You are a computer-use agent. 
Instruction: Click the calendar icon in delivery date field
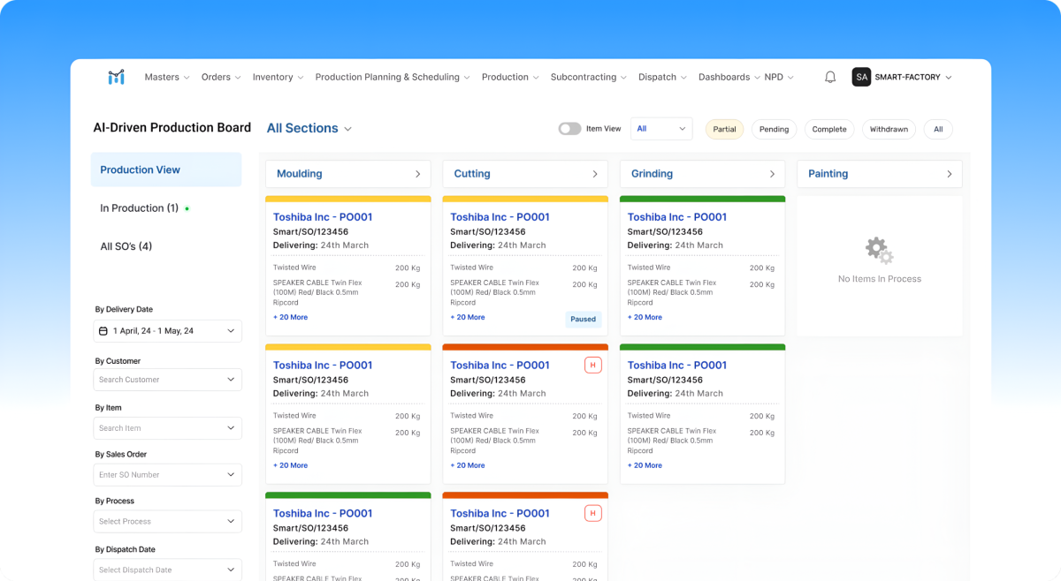[x=103, y=331]
